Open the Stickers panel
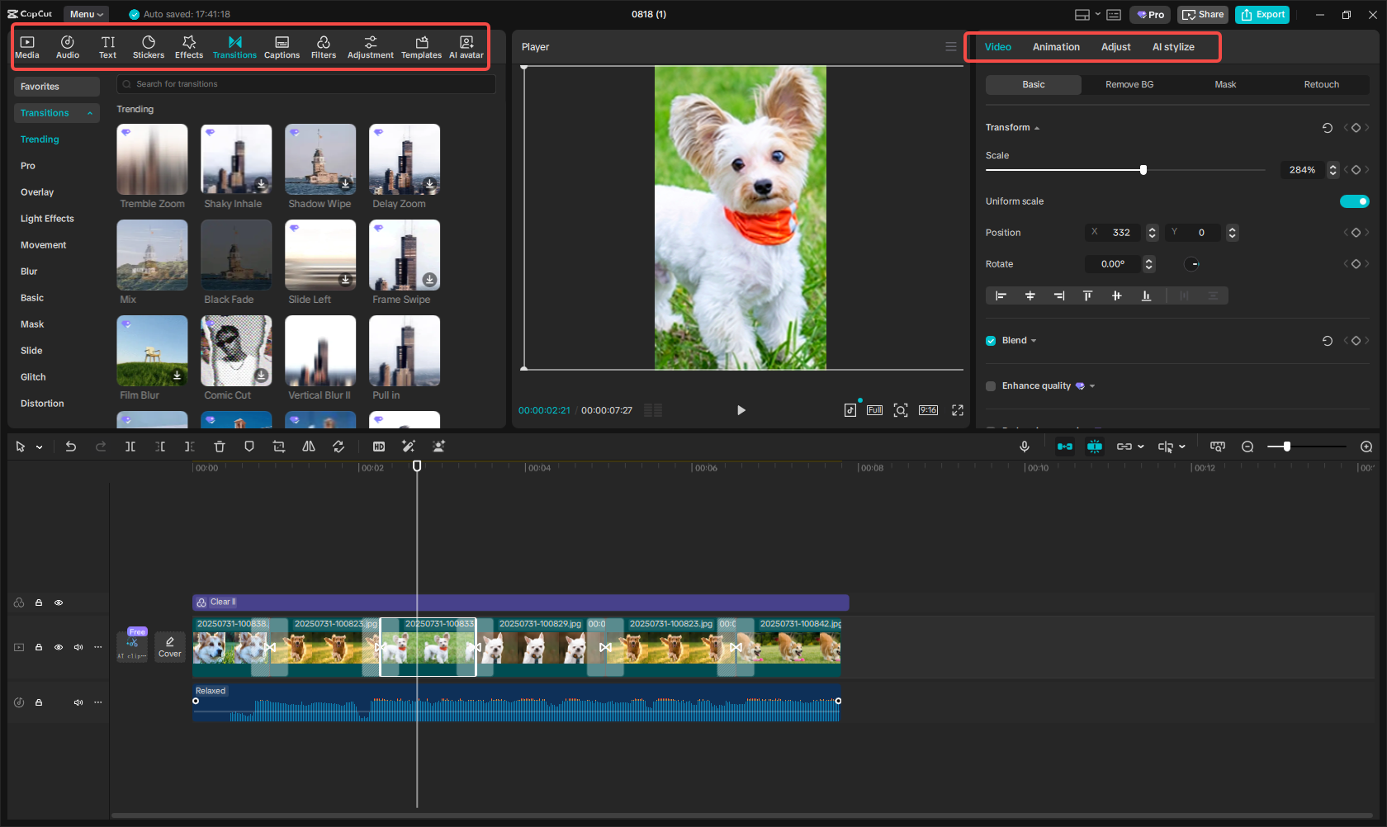Screen dimensions: 1387x827 coord(149,47)
